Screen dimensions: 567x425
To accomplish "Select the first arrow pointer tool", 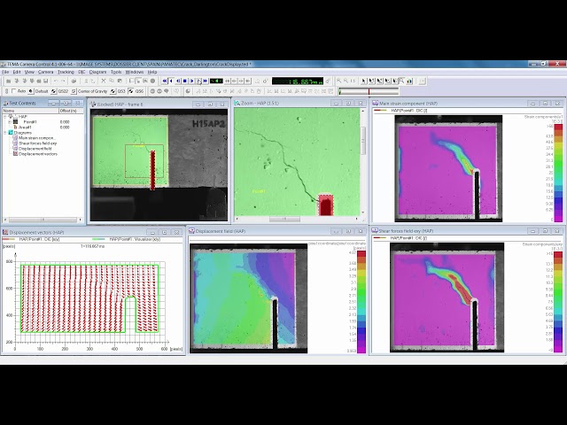I will [364, 81].
